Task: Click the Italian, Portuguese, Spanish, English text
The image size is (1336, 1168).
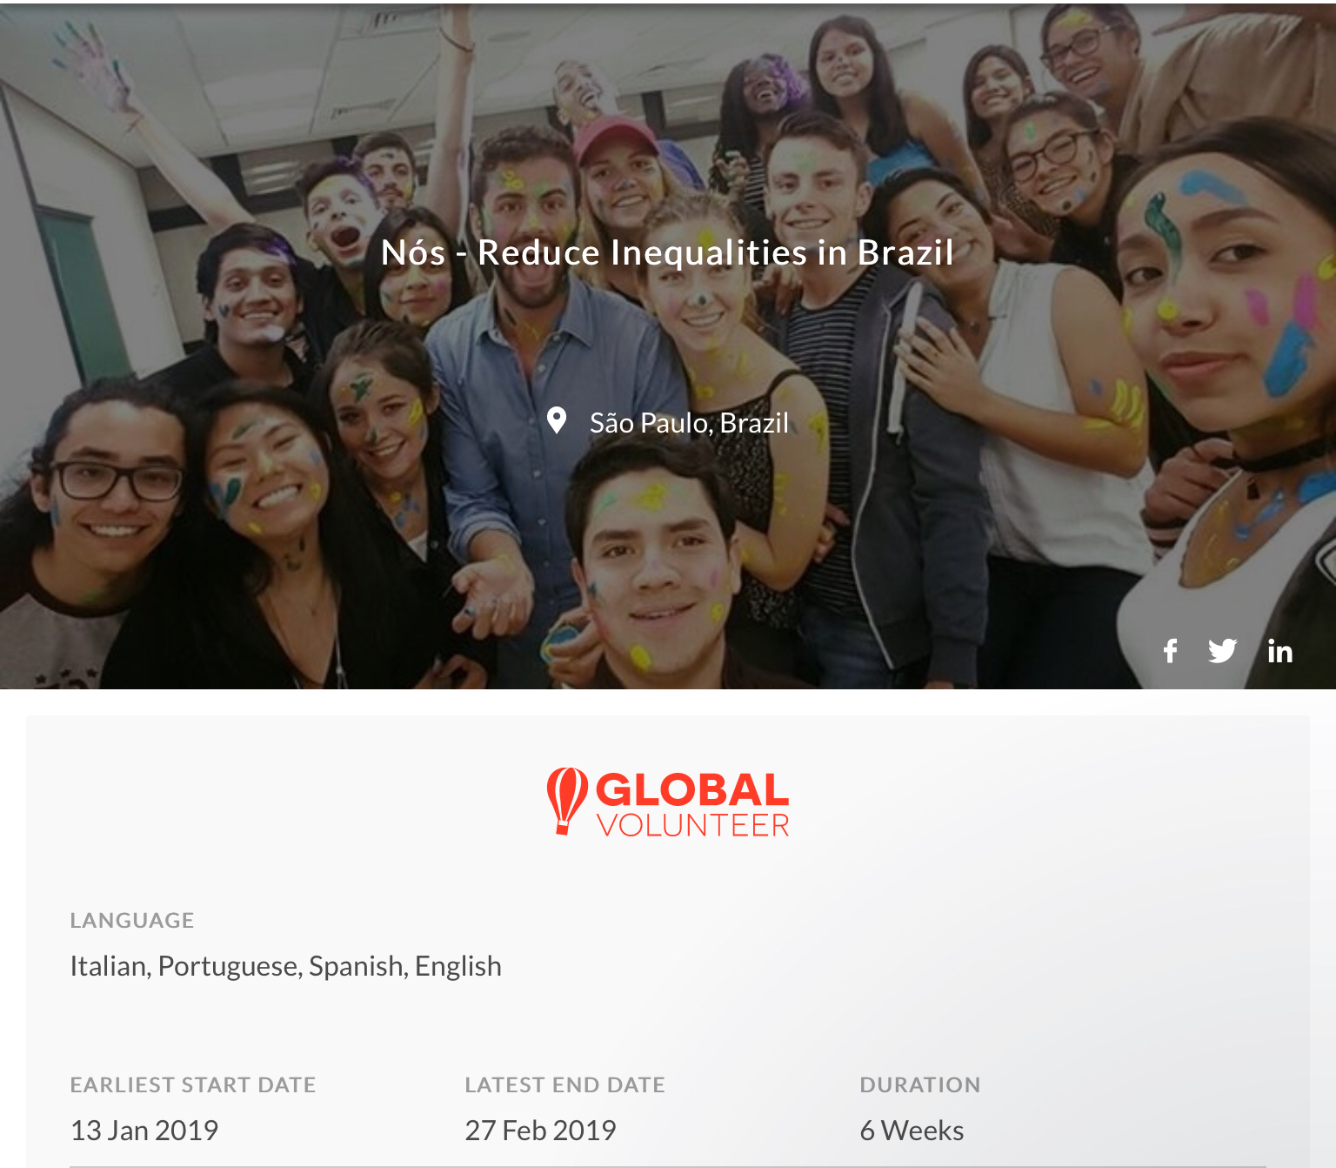Action: (286, 966)
